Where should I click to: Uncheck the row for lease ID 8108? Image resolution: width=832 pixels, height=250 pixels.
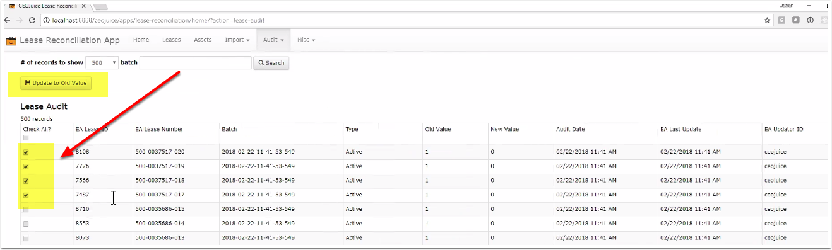click(26, 152)
